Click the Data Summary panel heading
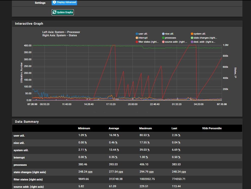 pos(27,122)
